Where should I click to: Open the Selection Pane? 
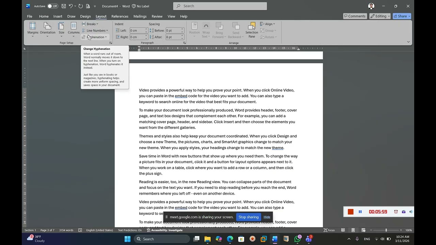(x=252, y=30)
